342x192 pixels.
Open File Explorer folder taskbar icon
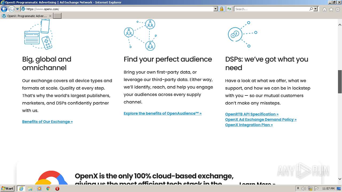pos(30,189)
